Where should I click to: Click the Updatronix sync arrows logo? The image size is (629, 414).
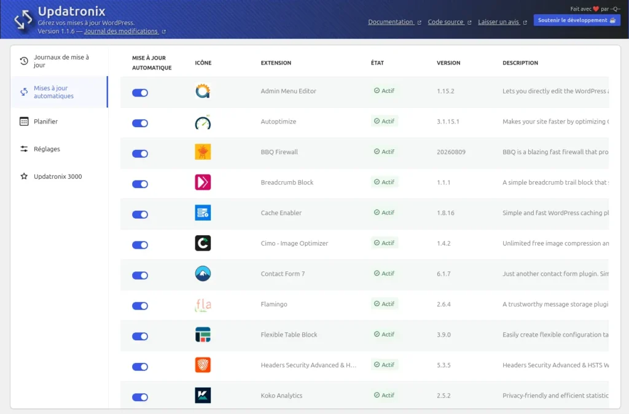(23, 20)
